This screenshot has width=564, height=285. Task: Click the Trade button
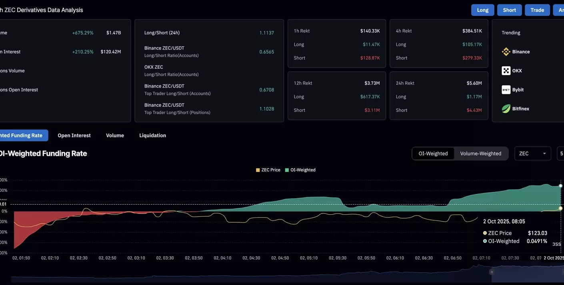[x=537, y=10]
